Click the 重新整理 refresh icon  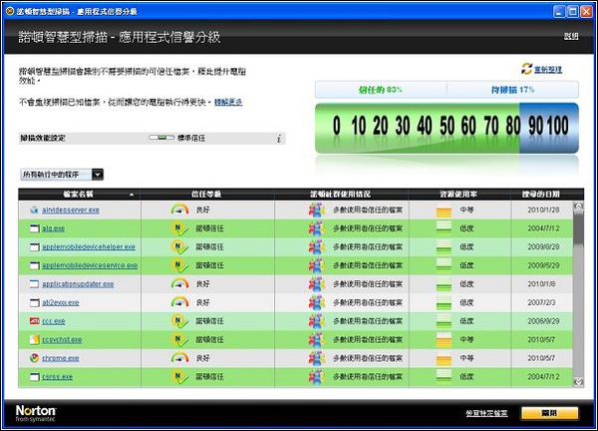(x=527, y=69)
